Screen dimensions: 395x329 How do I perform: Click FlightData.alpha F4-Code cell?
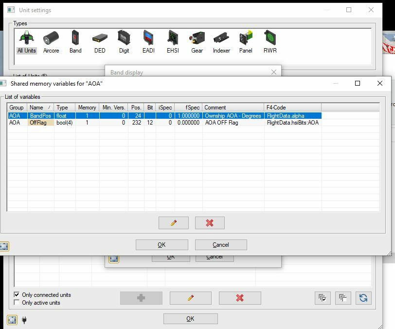tap(293, 116)
